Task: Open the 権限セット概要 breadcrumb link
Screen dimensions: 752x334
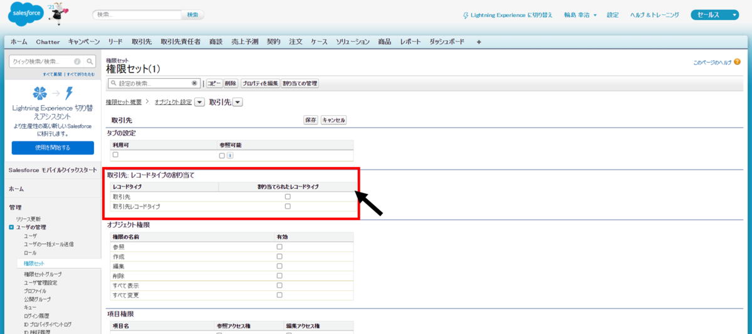Action: pyautogui.click(x=123, y=102)
